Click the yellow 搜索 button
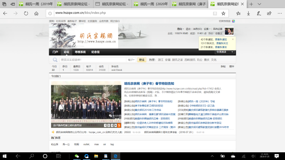This screenshot has width=285, height=160. tap(142, 60)
